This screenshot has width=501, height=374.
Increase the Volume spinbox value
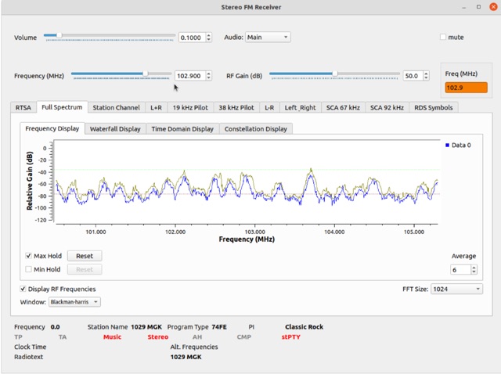(207, 35)
